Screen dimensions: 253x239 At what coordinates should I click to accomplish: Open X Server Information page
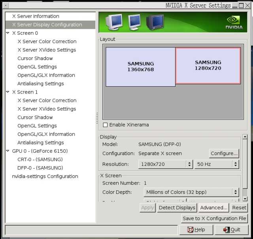(x=36, y=16)
